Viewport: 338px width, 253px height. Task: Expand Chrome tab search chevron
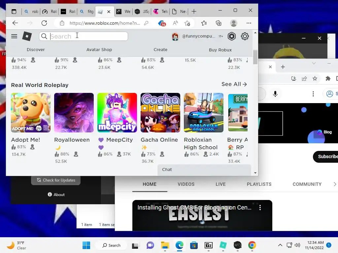[314, 63]
